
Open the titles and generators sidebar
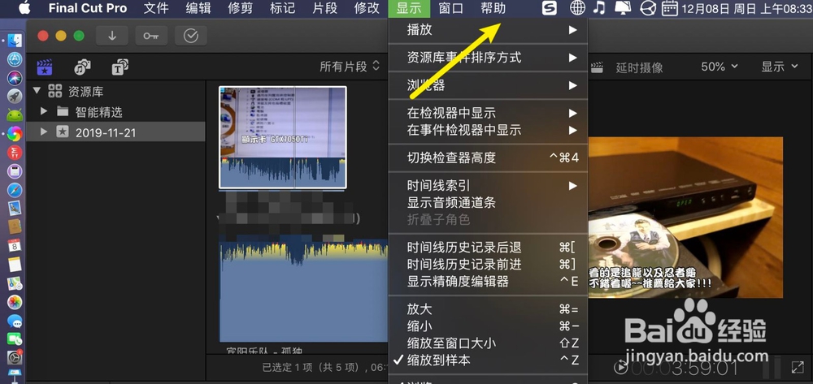(x=120, y=67)
